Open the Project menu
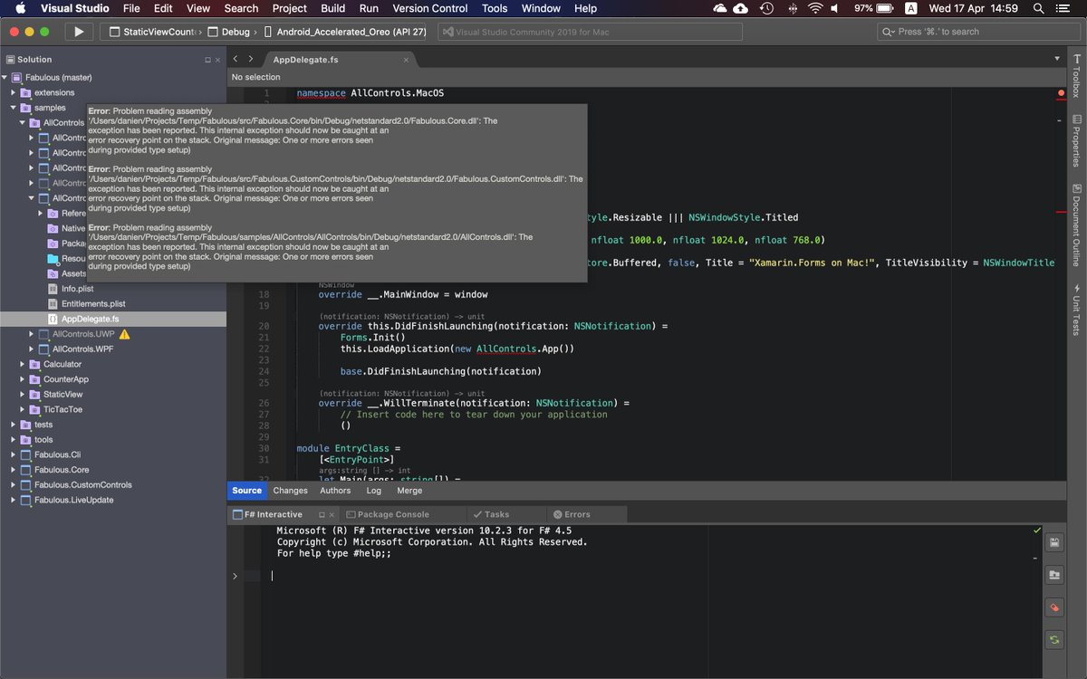 pos(290,8)
